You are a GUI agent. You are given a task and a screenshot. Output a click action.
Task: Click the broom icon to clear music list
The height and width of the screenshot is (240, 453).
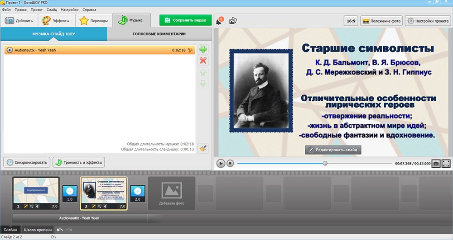[x=203, y=148]
